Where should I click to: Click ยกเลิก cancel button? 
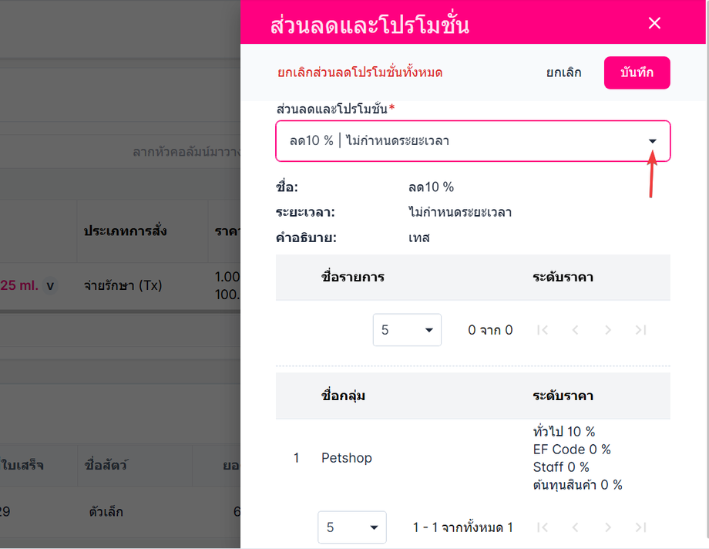563,72
